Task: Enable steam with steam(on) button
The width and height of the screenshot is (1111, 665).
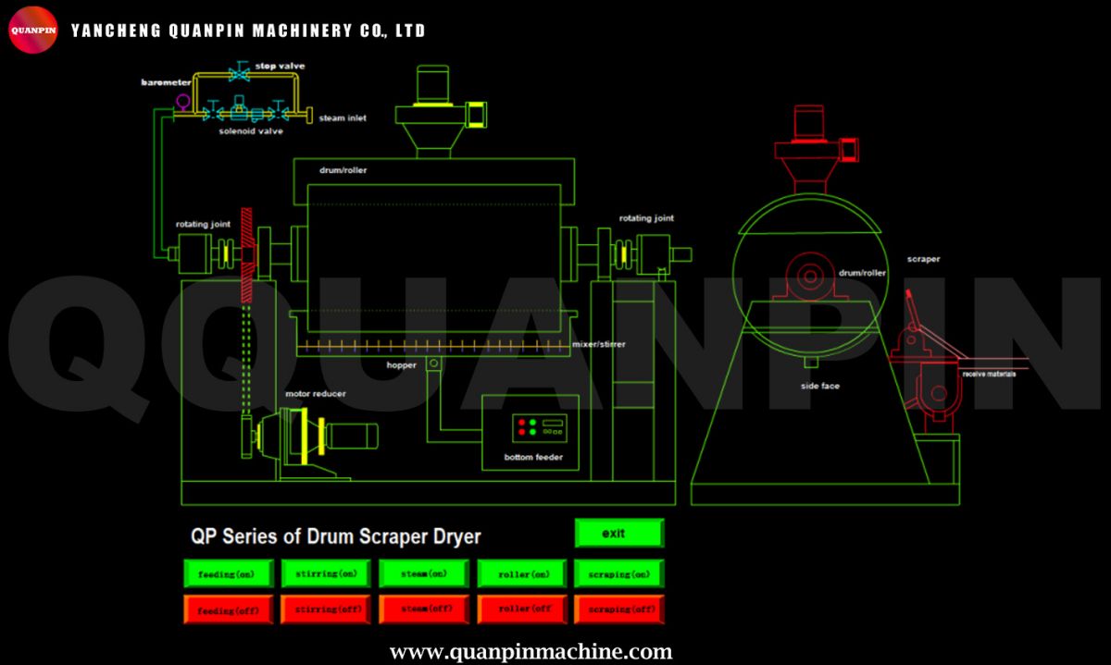Action: [x=424, y=573]
